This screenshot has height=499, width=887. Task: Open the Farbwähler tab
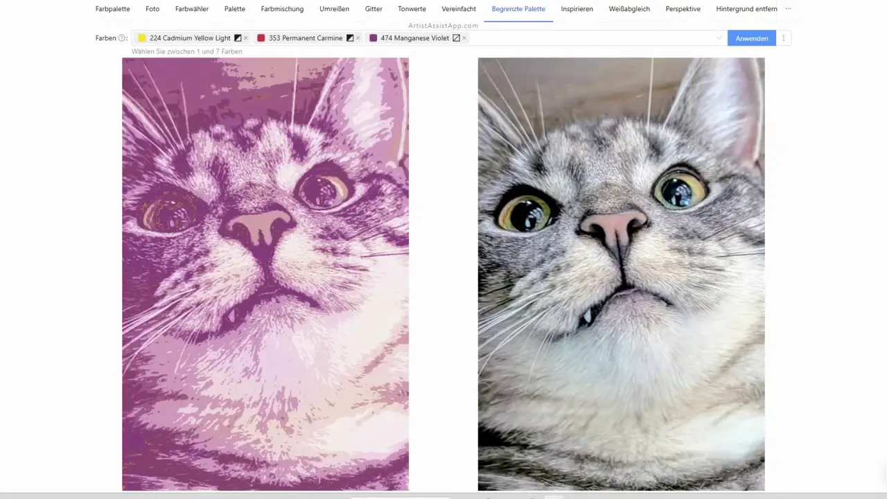192,9
